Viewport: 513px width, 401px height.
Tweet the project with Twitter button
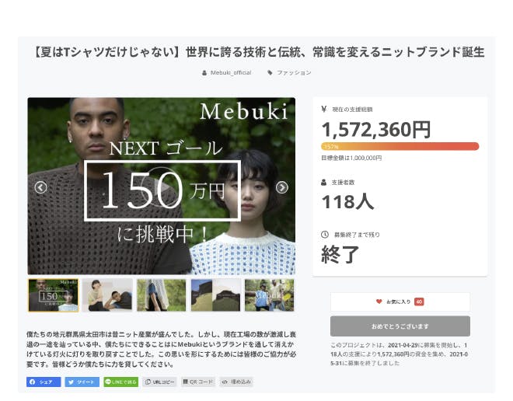(82, 382)
